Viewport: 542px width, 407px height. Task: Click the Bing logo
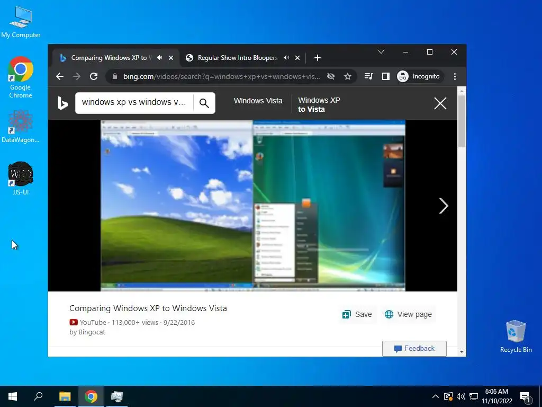coord(62,103)
